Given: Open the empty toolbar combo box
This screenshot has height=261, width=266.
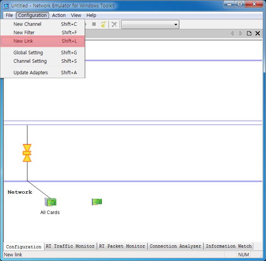Looking at the screenshot, I should [150, 25].
